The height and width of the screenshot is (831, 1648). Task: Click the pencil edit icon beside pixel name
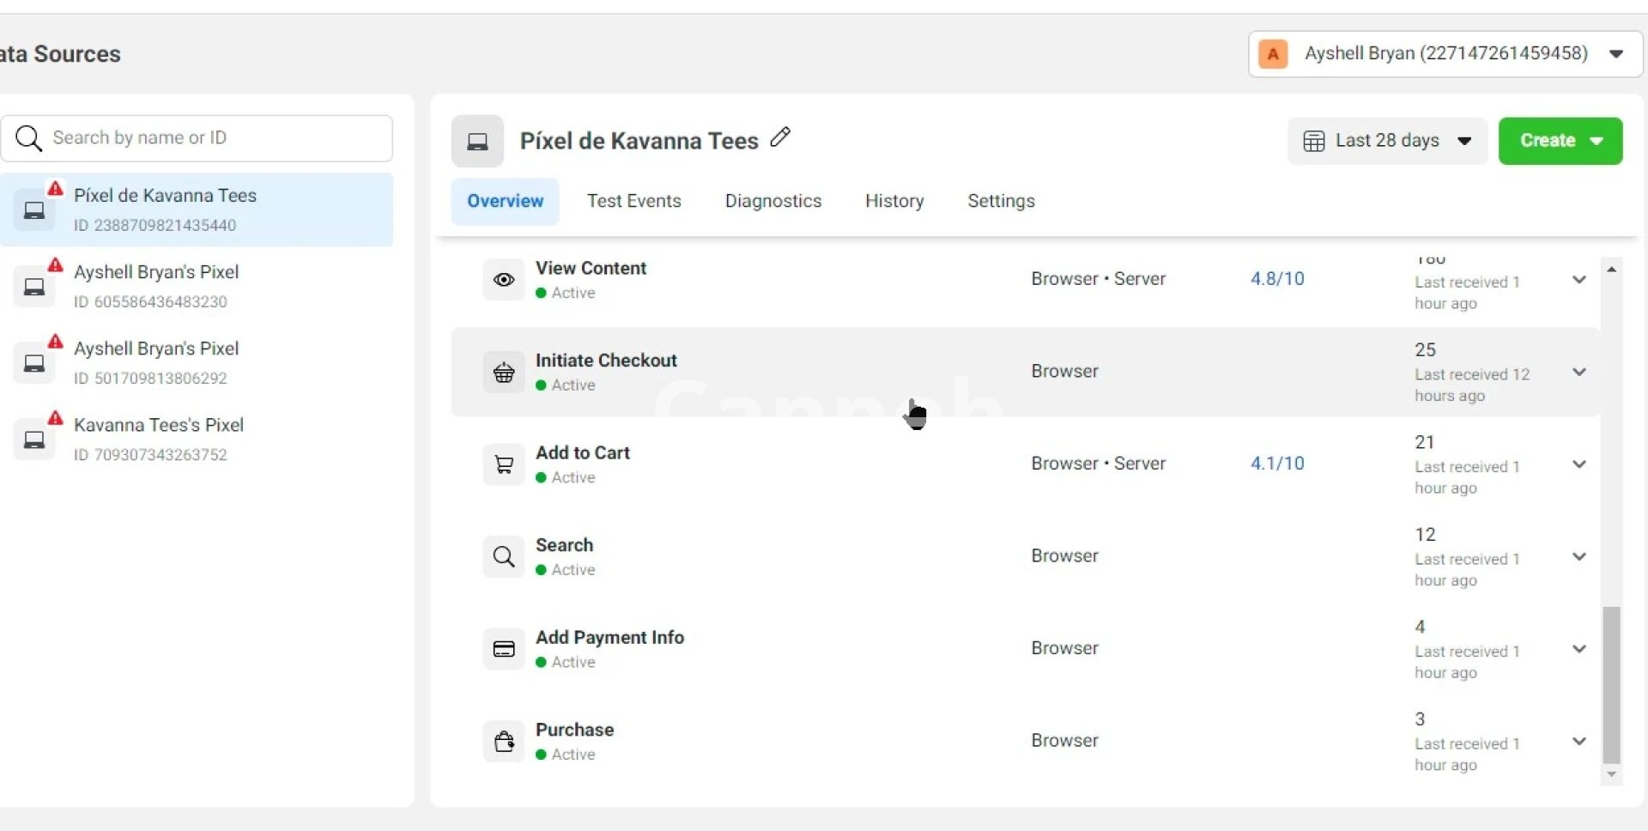point(780,137)
